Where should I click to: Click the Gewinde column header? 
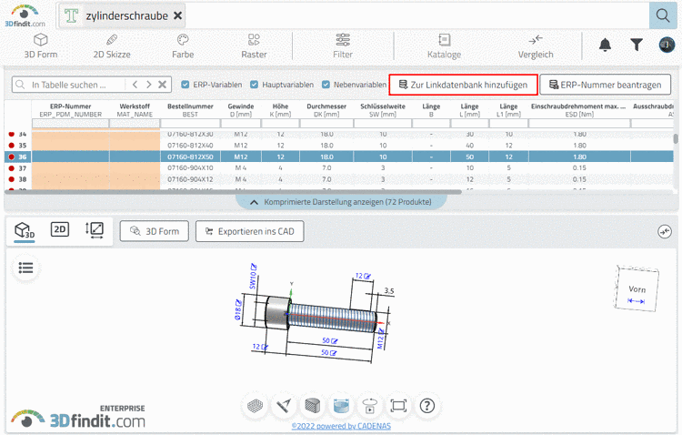(x=241, y=110)
